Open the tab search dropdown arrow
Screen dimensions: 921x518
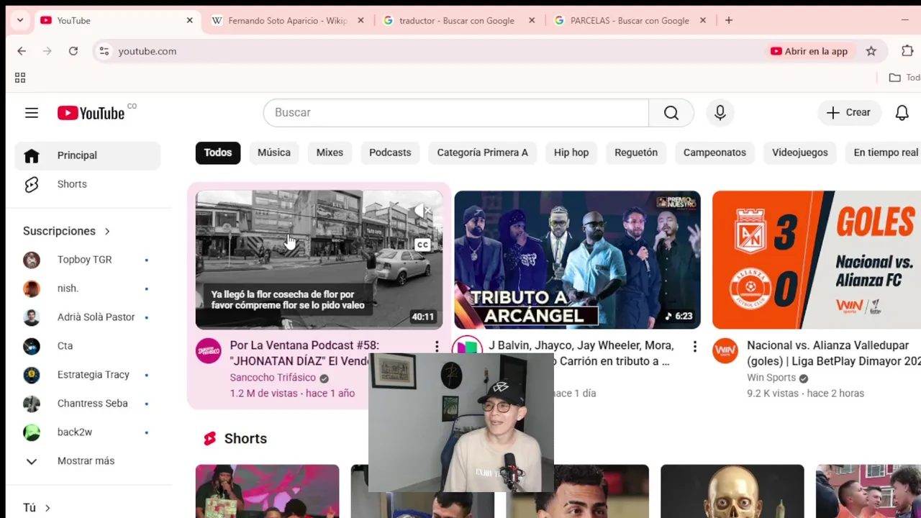pos(19,21)
